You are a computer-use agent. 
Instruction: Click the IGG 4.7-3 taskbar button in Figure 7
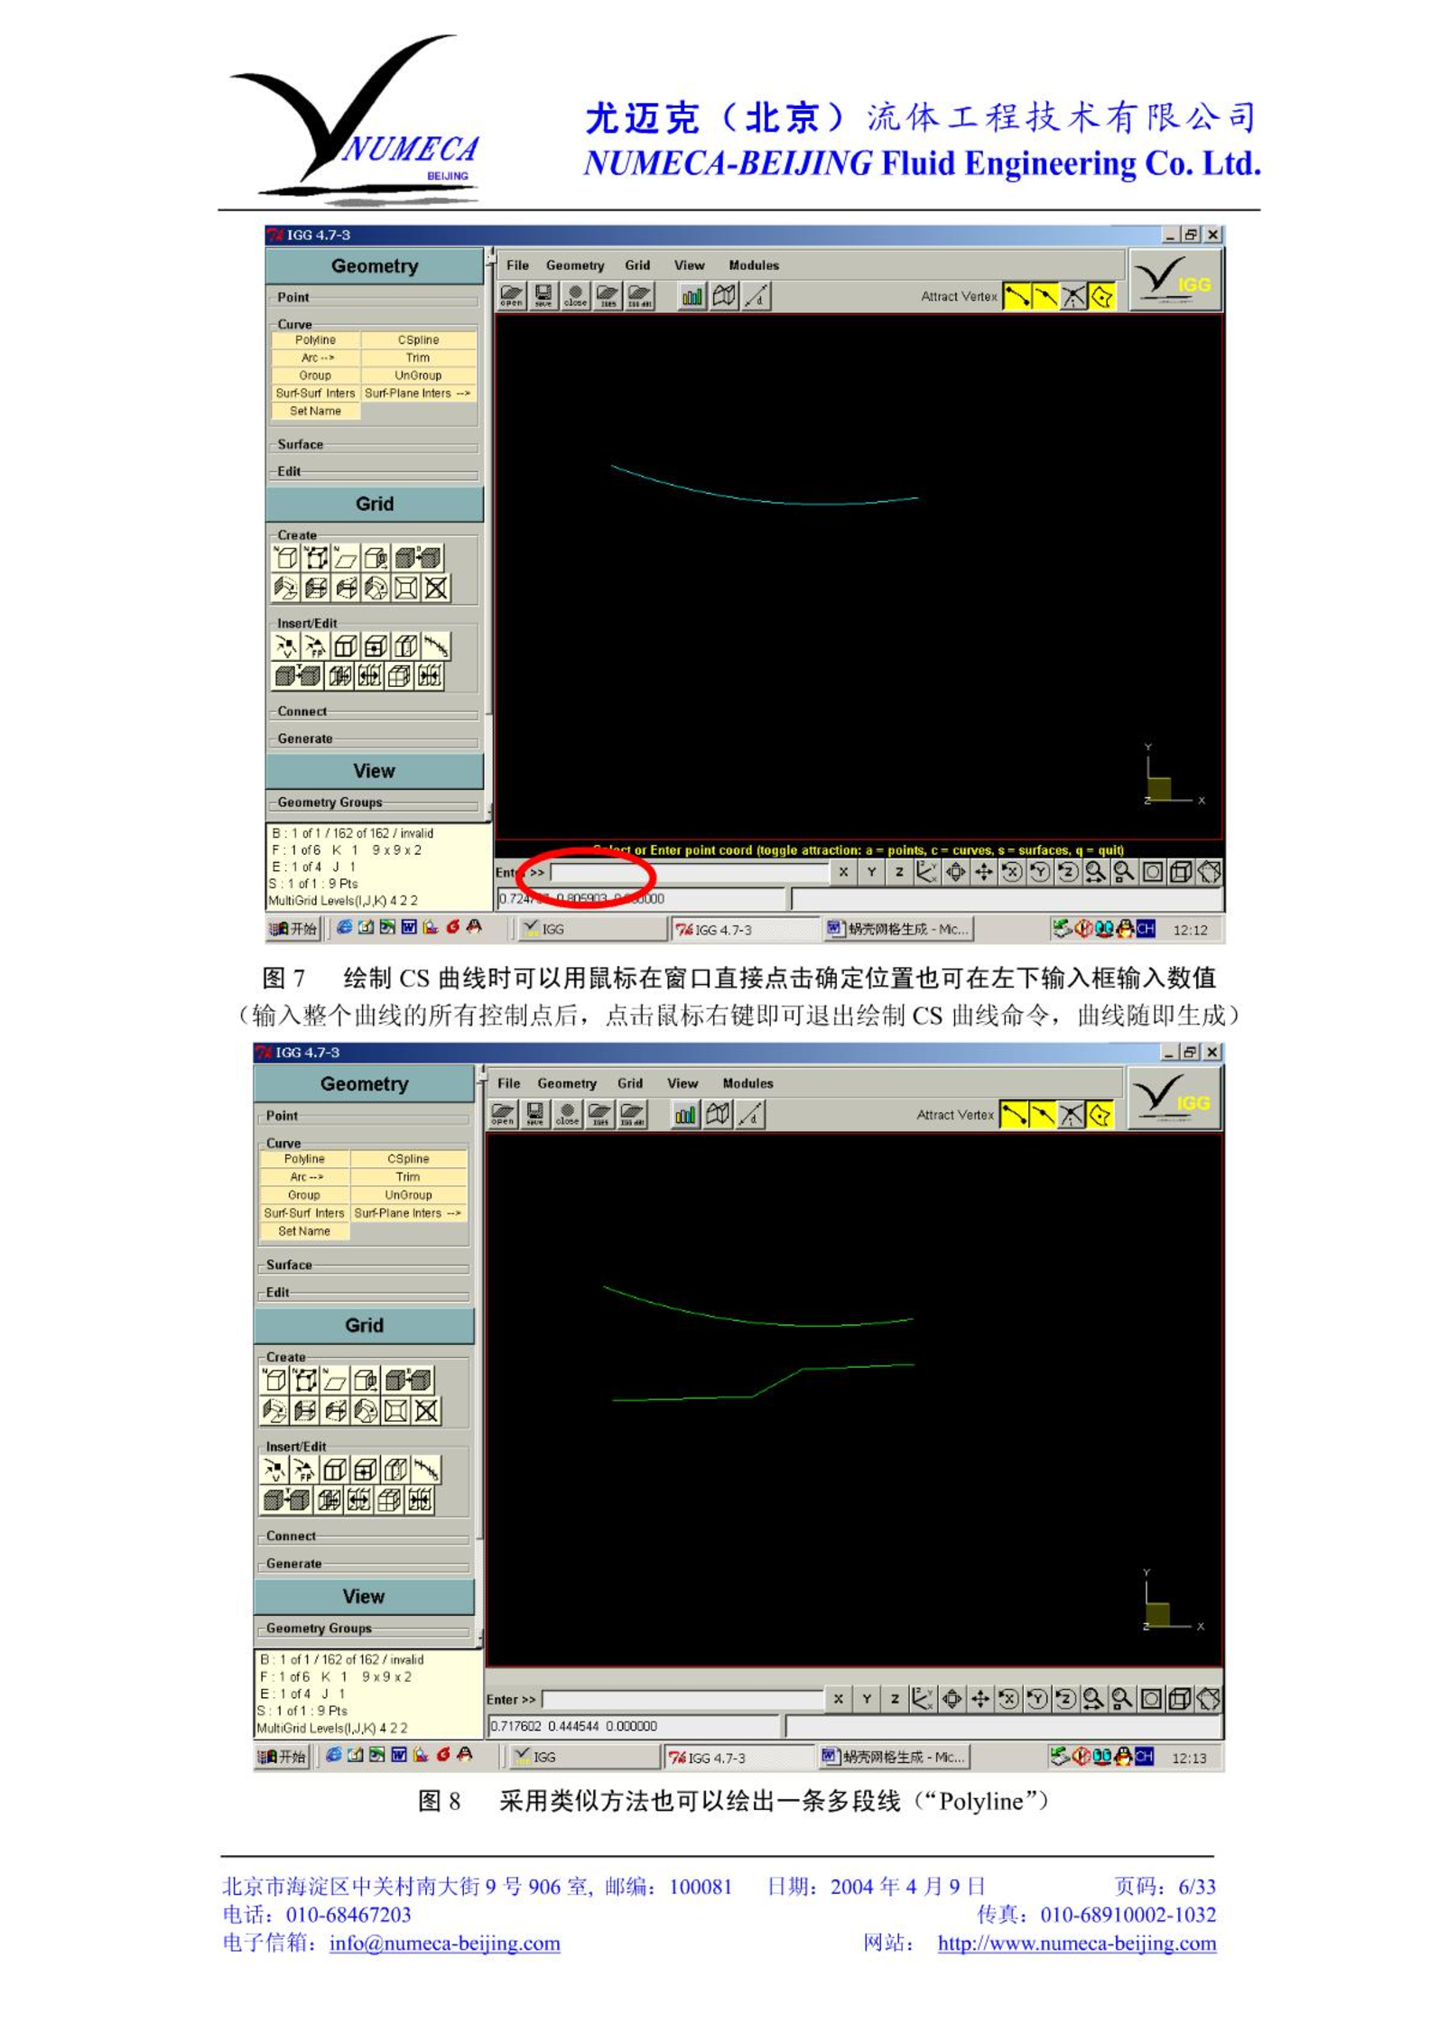pyautogui.click(x=744, y=929)
